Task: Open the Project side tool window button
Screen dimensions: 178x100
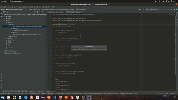Action: pyautogui.click(x=1, y=14)
